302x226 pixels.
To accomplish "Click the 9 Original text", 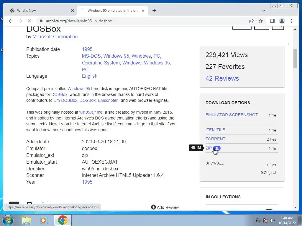I will (268, 172).
